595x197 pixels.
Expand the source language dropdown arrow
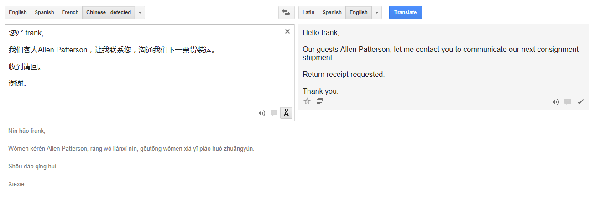coord(140,13)
